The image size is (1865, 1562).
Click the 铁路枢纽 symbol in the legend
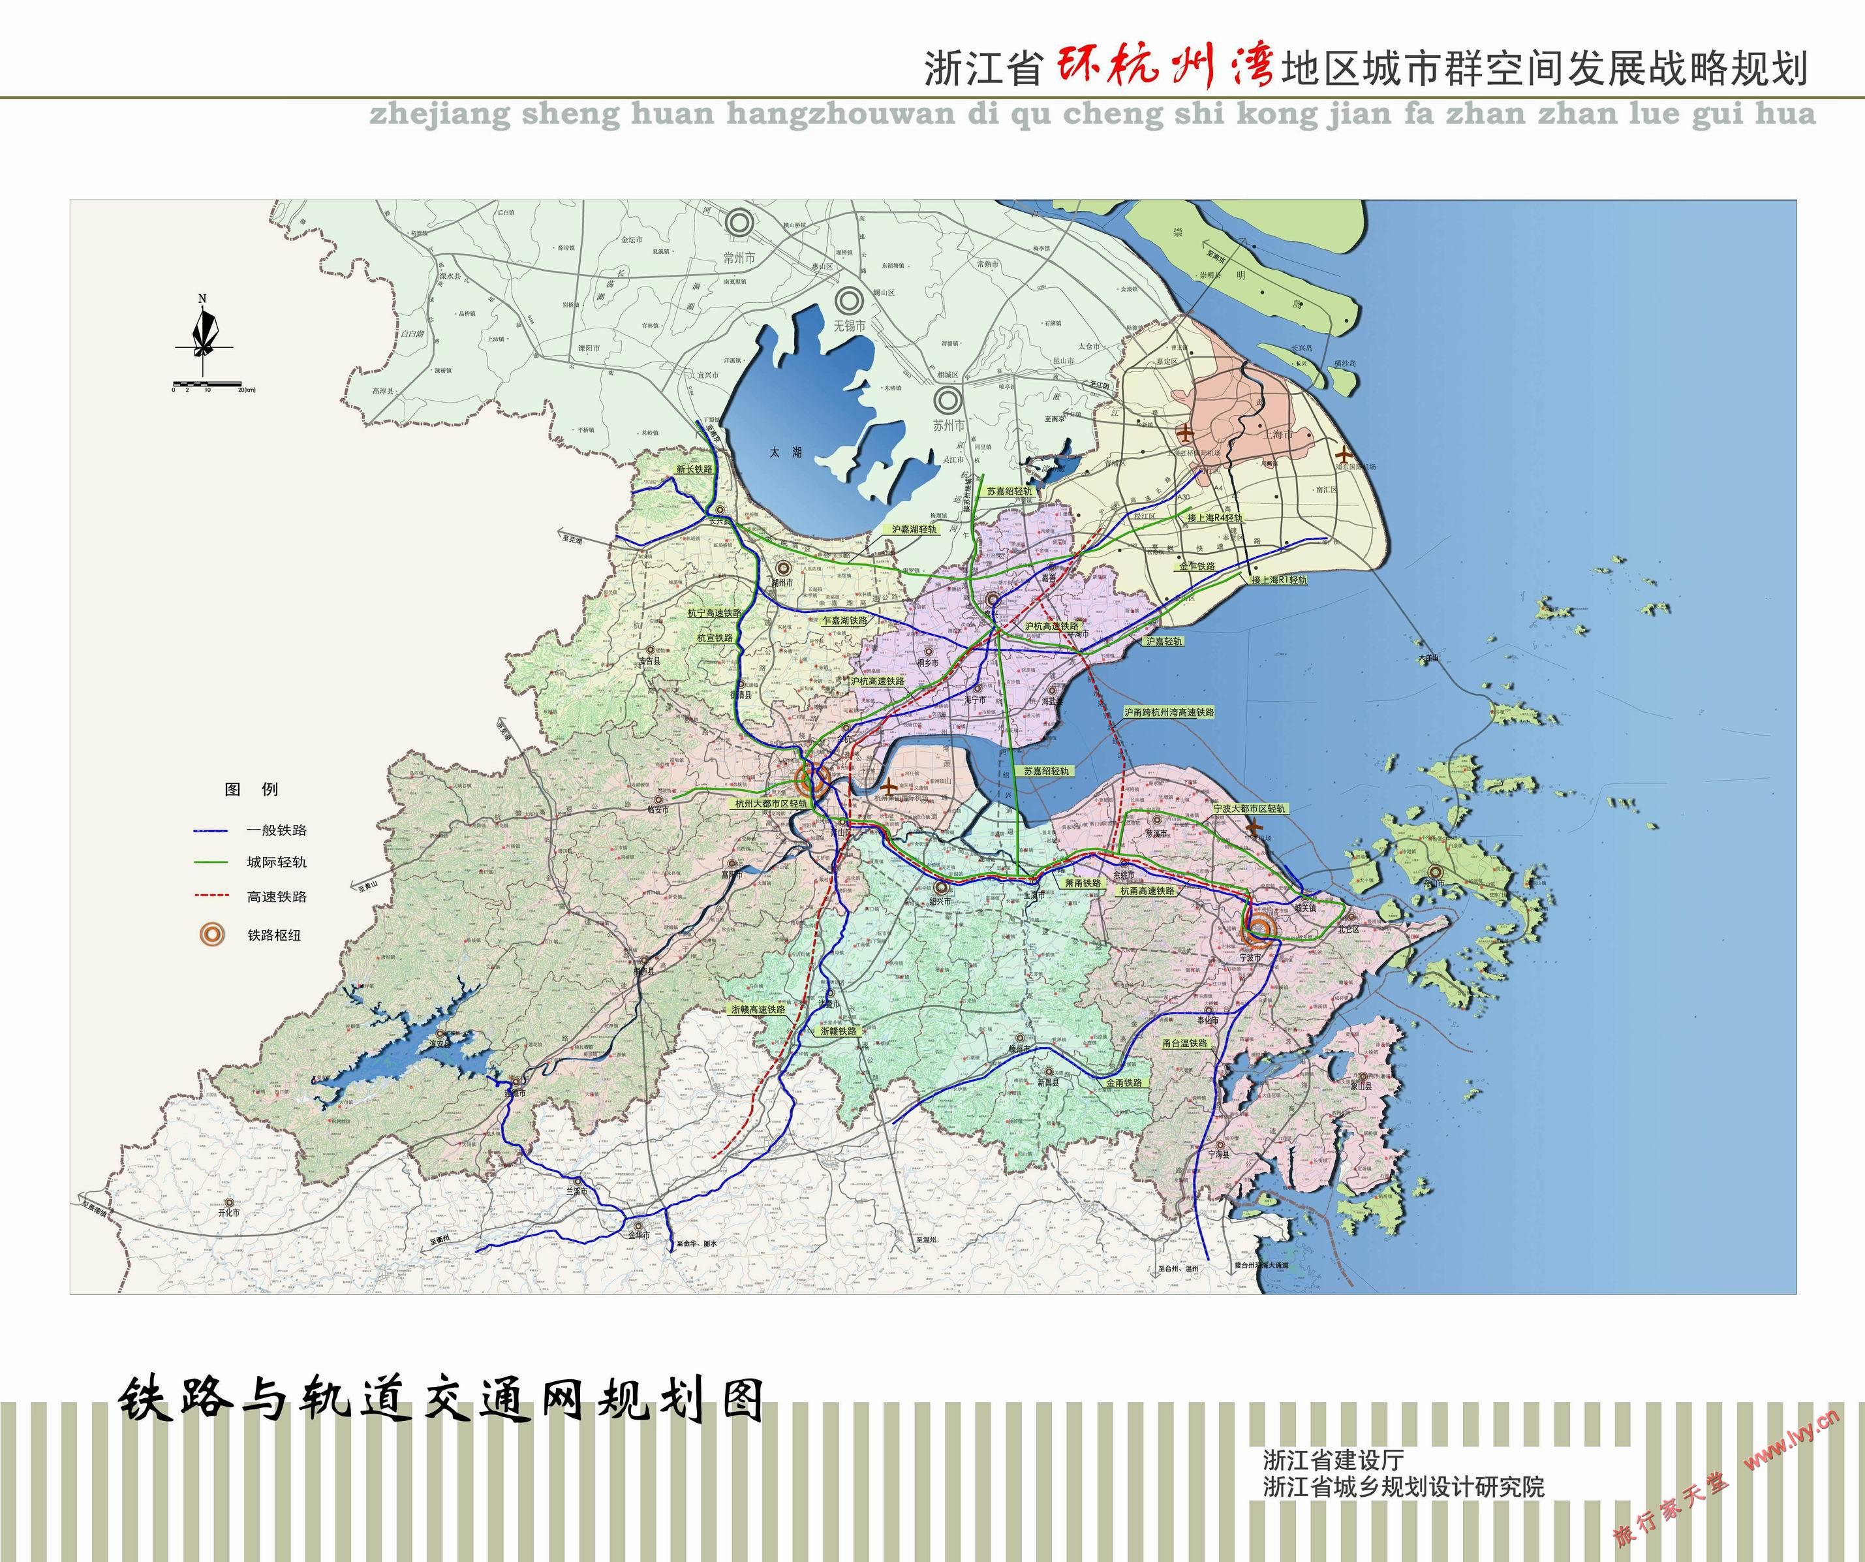coord(211,935)
